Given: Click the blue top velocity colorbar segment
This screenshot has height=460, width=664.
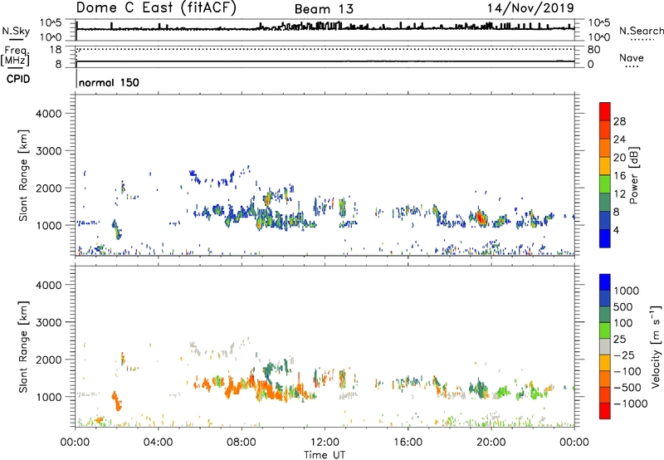Looking at the screenshot, I should (605, 282).
